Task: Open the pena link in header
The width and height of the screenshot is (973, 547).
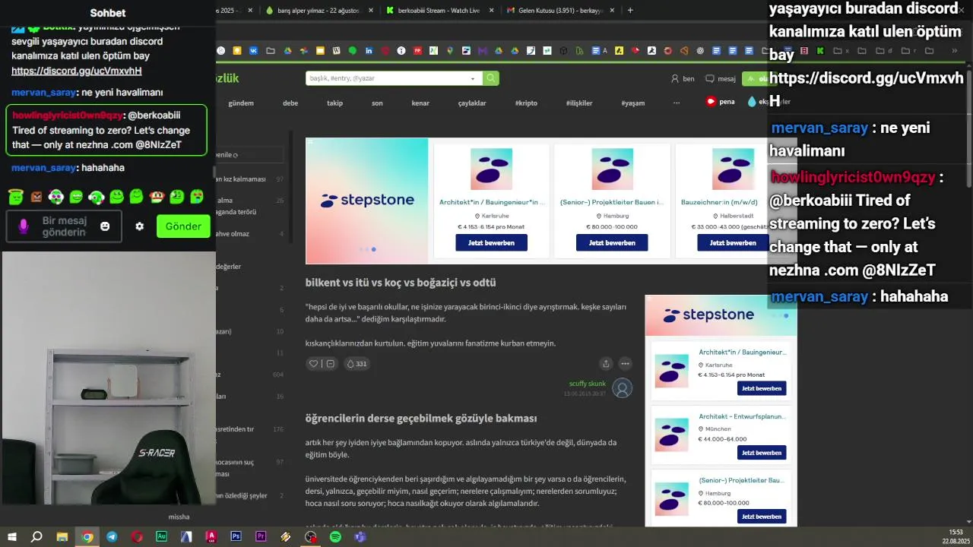Action: click(720, 102)
